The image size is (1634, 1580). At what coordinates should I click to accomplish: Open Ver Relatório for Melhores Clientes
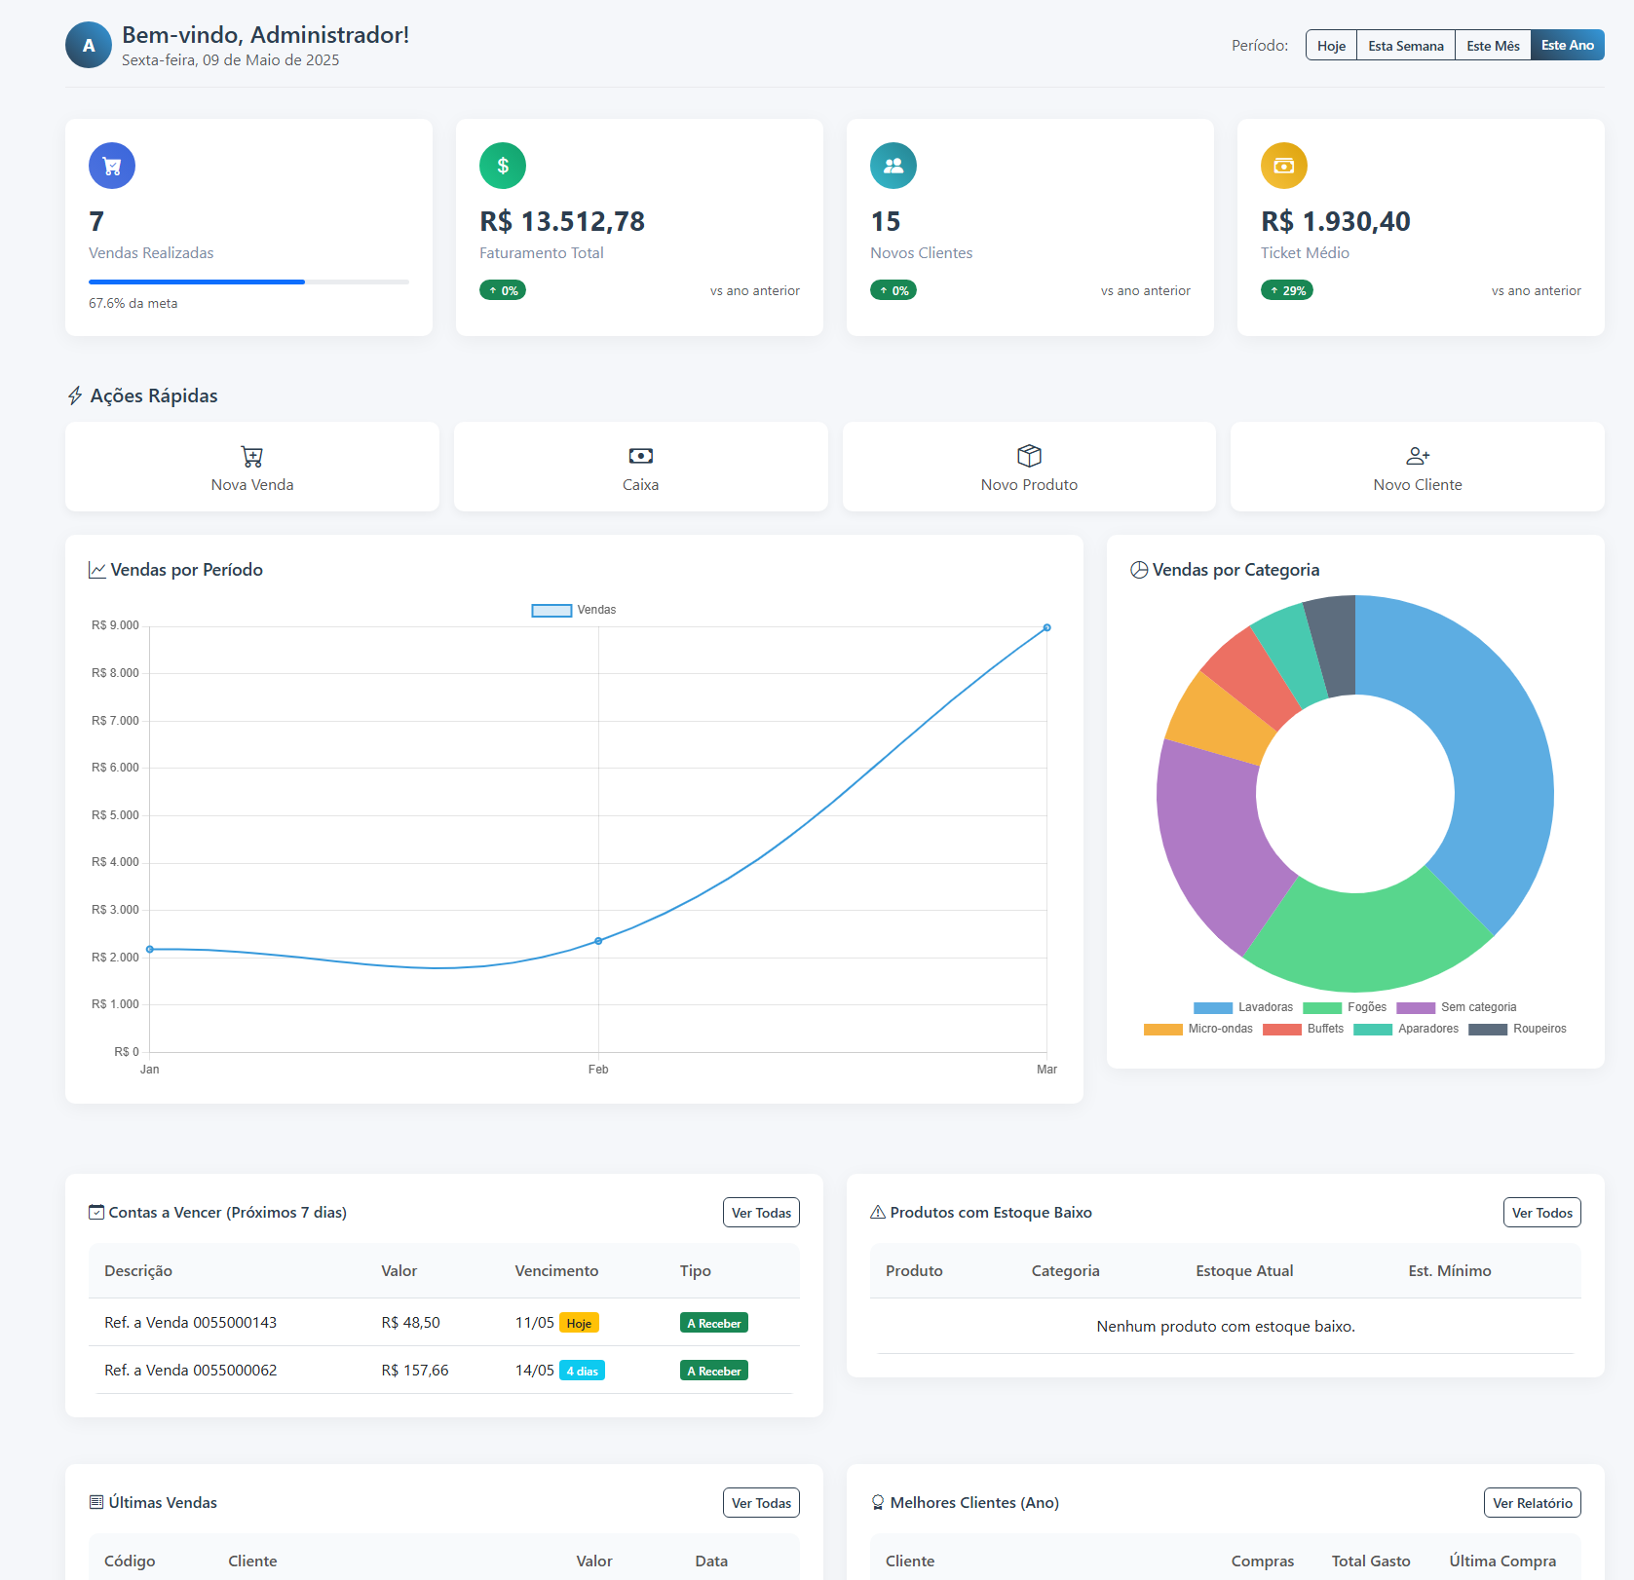[x=1532, y=1502]
